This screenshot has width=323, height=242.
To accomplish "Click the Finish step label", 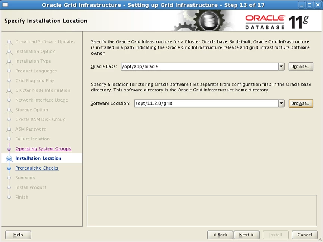I will (x=22, y=197).
